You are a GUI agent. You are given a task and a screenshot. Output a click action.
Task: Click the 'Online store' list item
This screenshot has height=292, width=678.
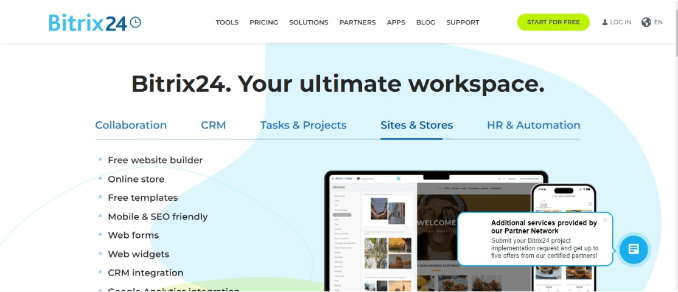tap(136, 179)
